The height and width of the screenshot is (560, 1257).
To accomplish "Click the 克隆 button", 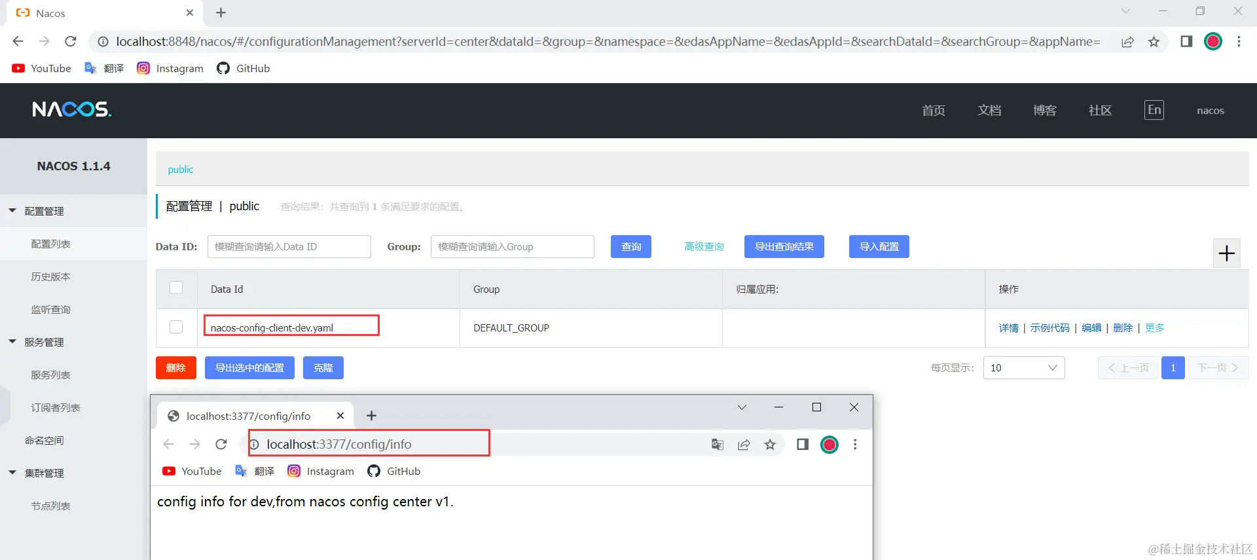I will coord(323,368).
